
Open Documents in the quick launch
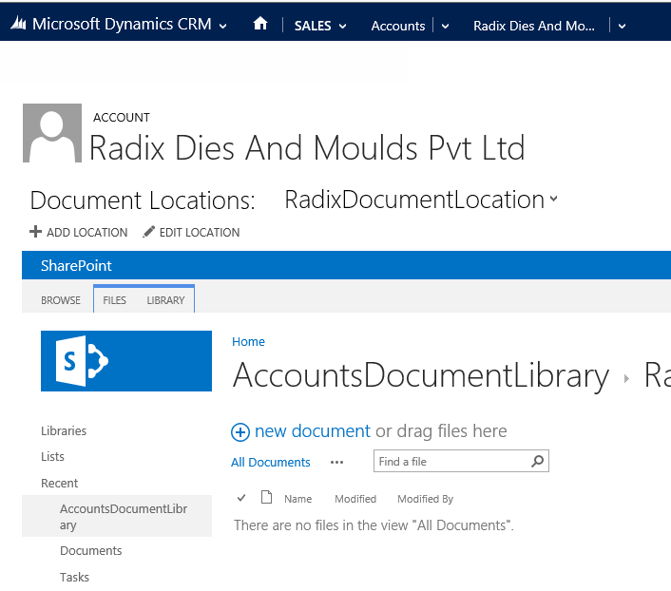(x=90, y=550)
